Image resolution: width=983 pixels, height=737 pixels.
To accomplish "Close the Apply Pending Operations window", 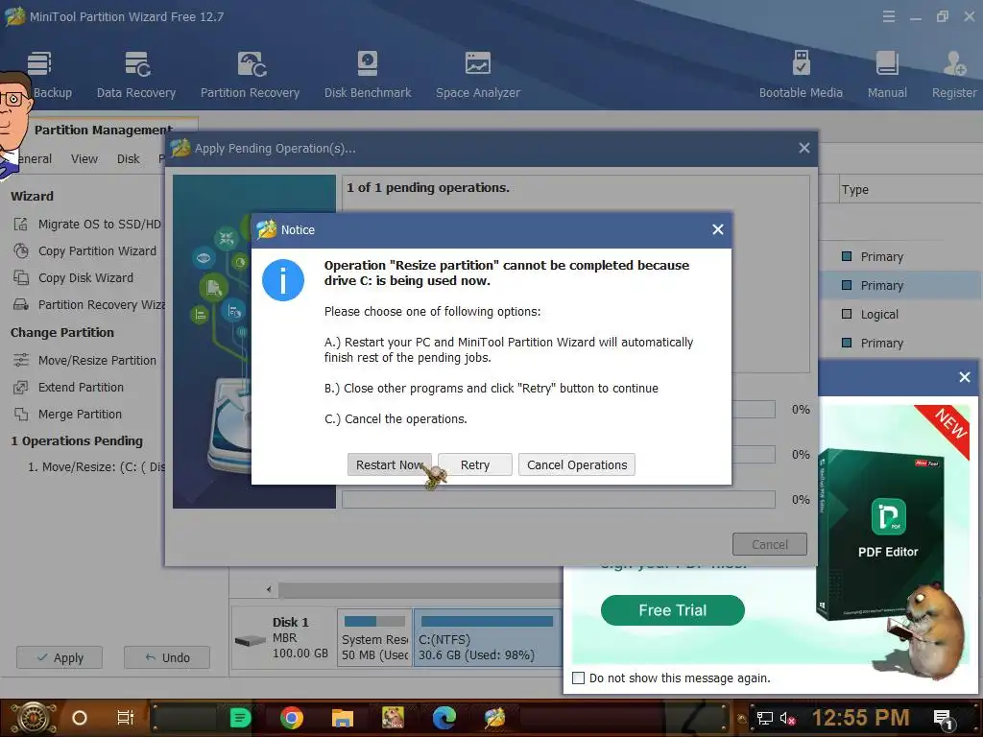I will [x=804, y=148].
